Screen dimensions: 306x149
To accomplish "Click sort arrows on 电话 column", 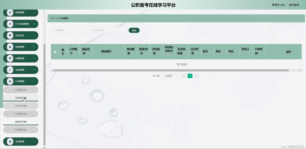I will click(235, 52).
